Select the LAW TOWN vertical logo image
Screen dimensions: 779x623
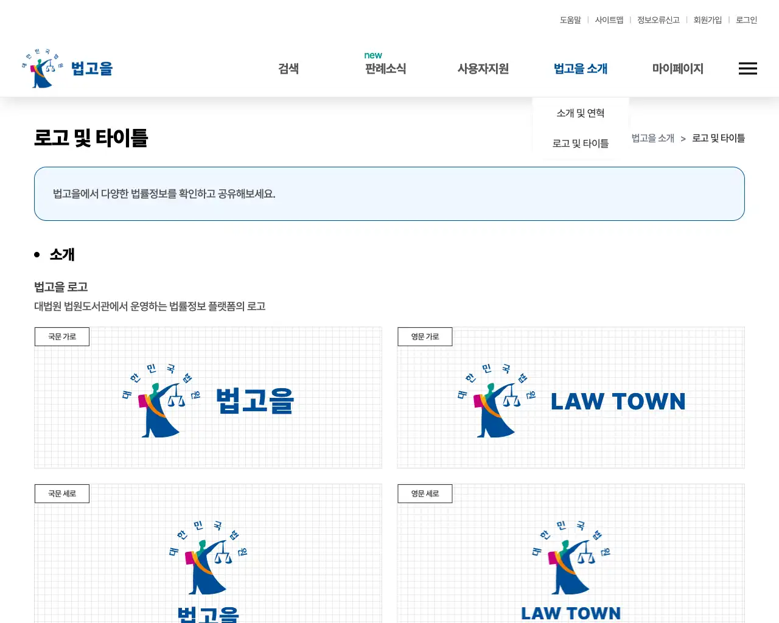(571, 571)
